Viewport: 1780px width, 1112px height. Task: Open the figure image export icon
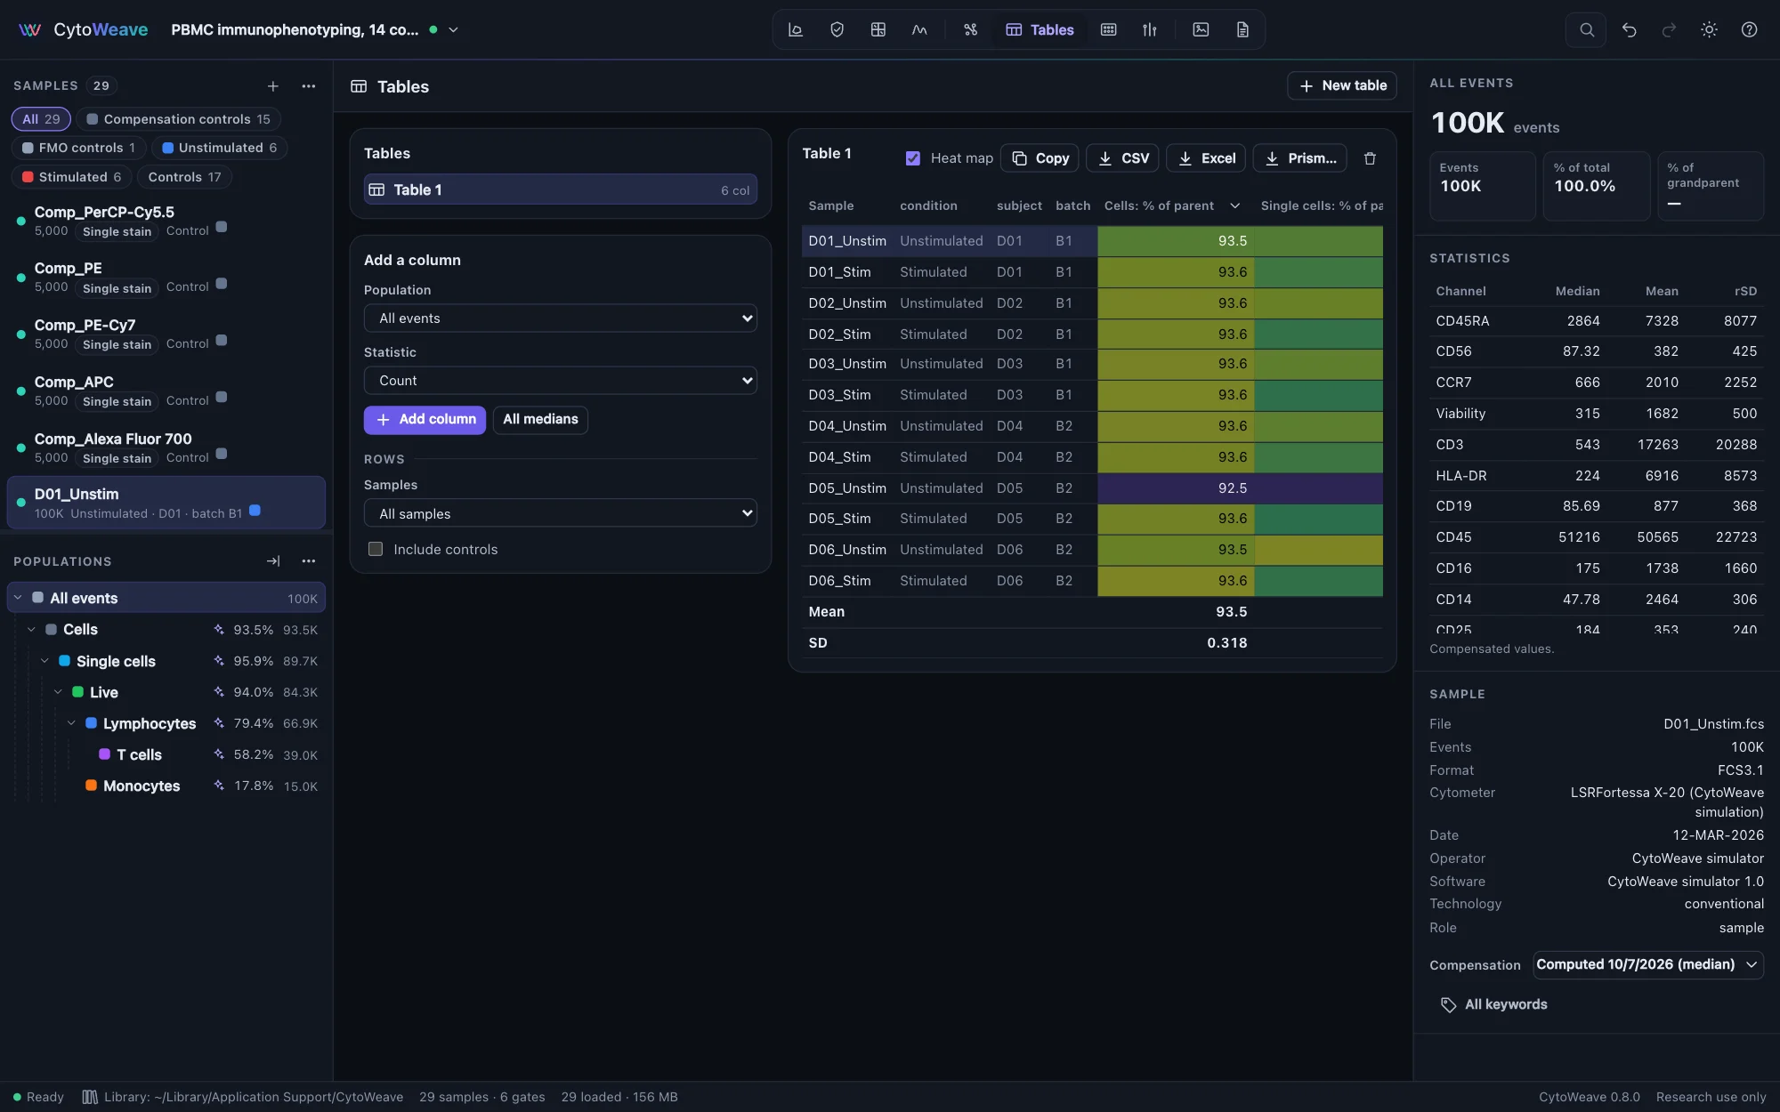(1201, 29)
